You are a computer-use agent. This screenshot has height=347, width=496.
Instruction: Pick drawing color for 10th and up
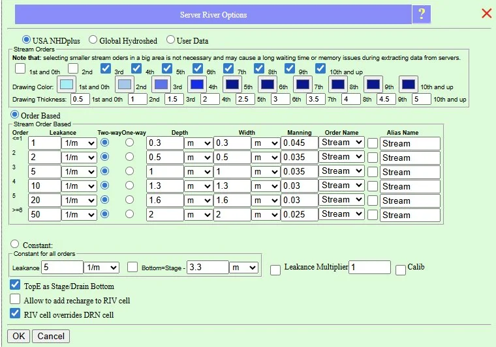[x=409, y=85]
